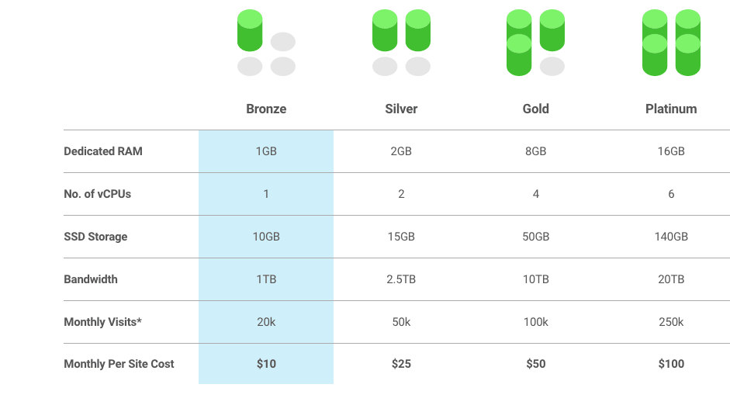Viewport: 730px width, 412px height.
Task: Click the Platinum plan cylinders icon
Action: point(671,43)
